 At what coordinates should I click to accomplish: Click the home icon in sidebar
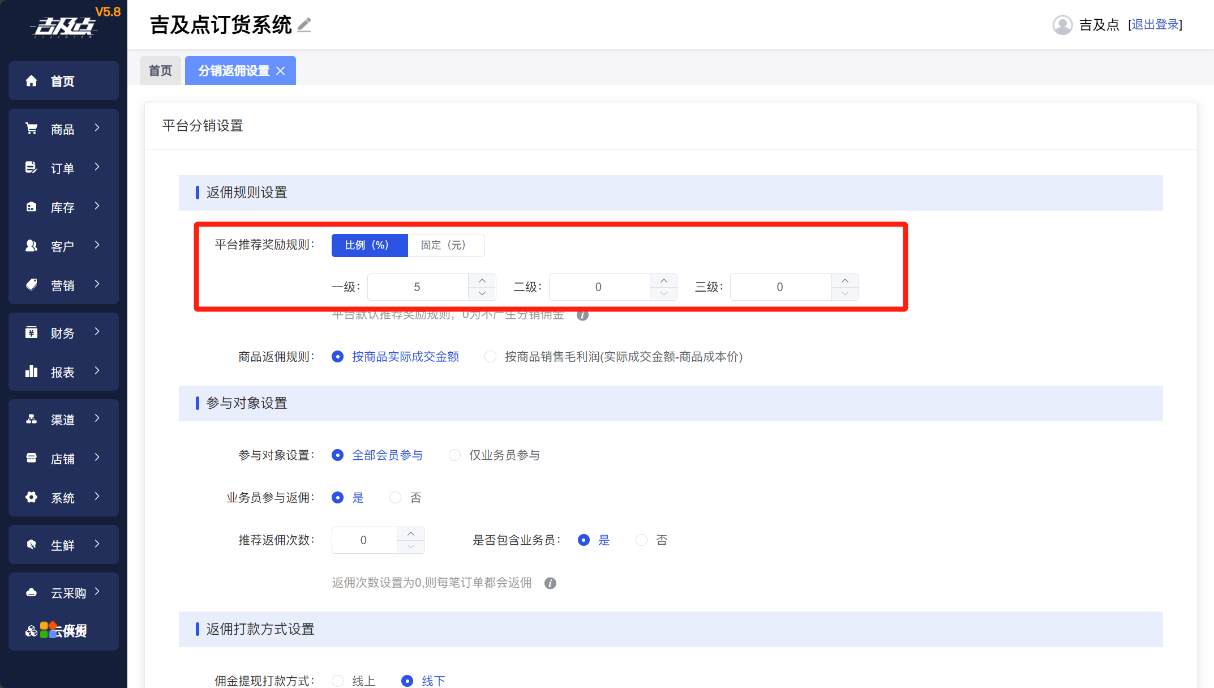(32, 81)
